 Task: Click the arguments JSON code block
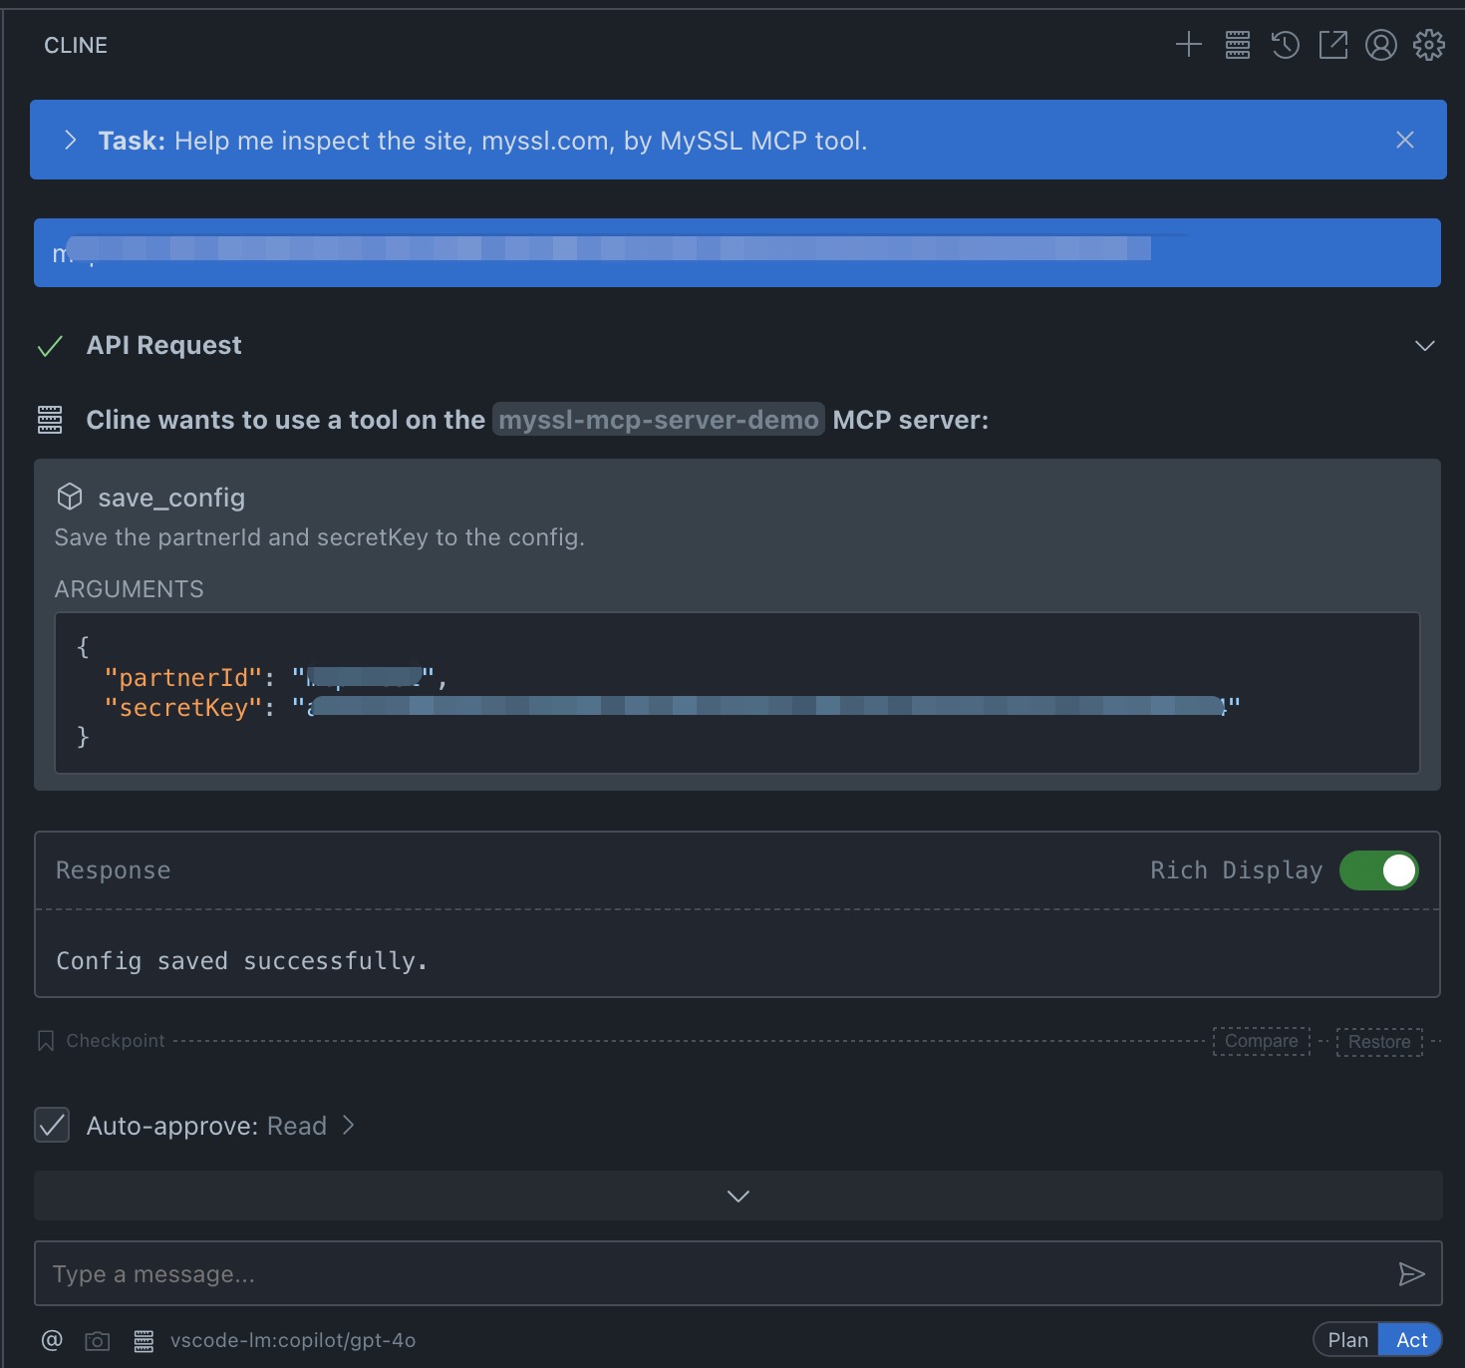coord(737,693)
